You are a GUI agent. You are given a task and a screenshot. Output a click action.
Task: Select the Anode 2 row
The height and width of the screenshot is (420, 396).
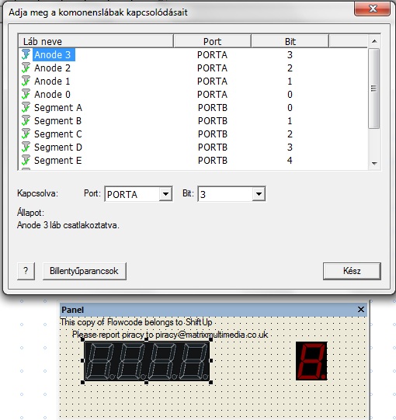coord(193,68)
